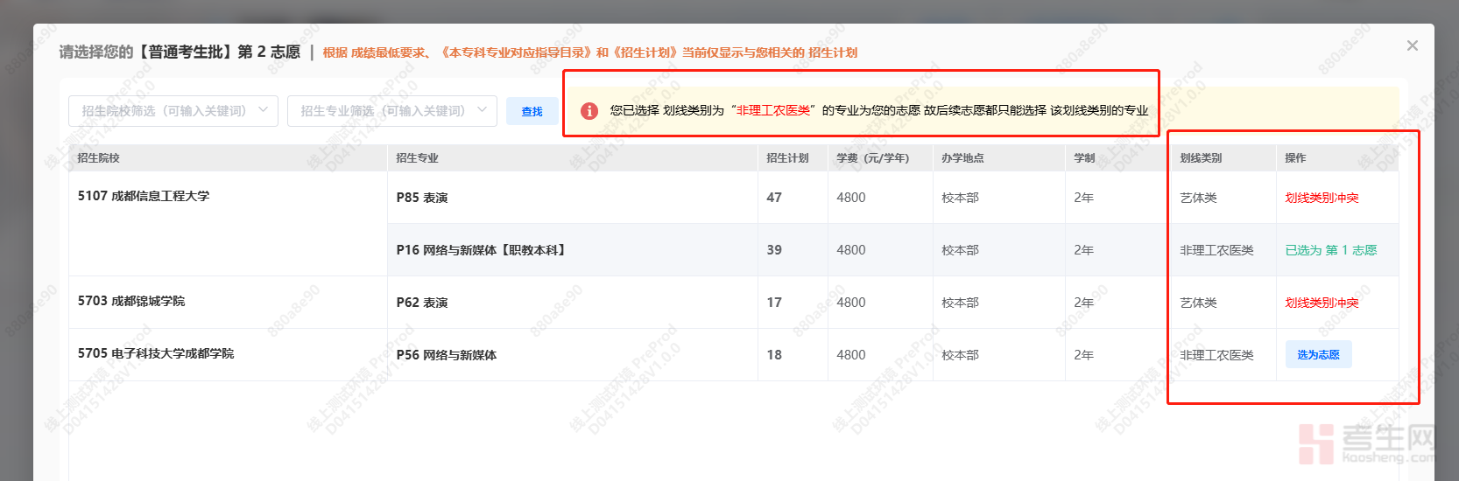This screenshot has height=481, width=1459.
Task: Open the 招生专业筛选 dropdown arrow
Action: [483, 110]
